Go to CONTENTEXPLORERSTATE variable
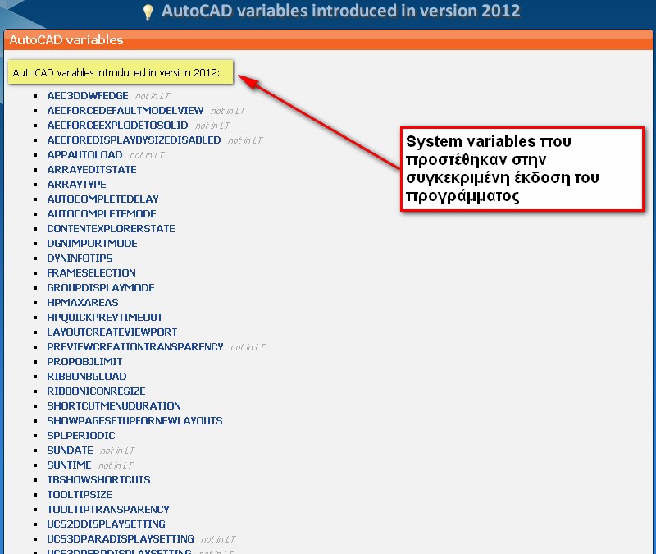Image resolution: width=656 pixels, height=554 pixels. pyautogui.click(x=111, y=229)
